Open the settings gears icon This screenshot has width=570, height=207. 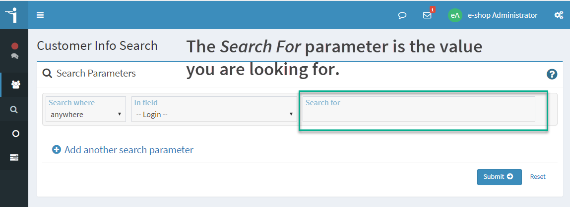click(559, 15)
